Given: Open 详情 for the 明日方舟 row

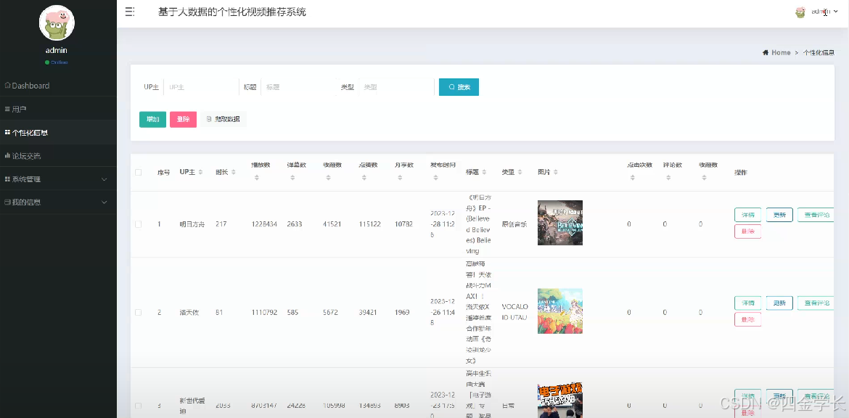Looking at the screenshot, I should click(747, 214).
